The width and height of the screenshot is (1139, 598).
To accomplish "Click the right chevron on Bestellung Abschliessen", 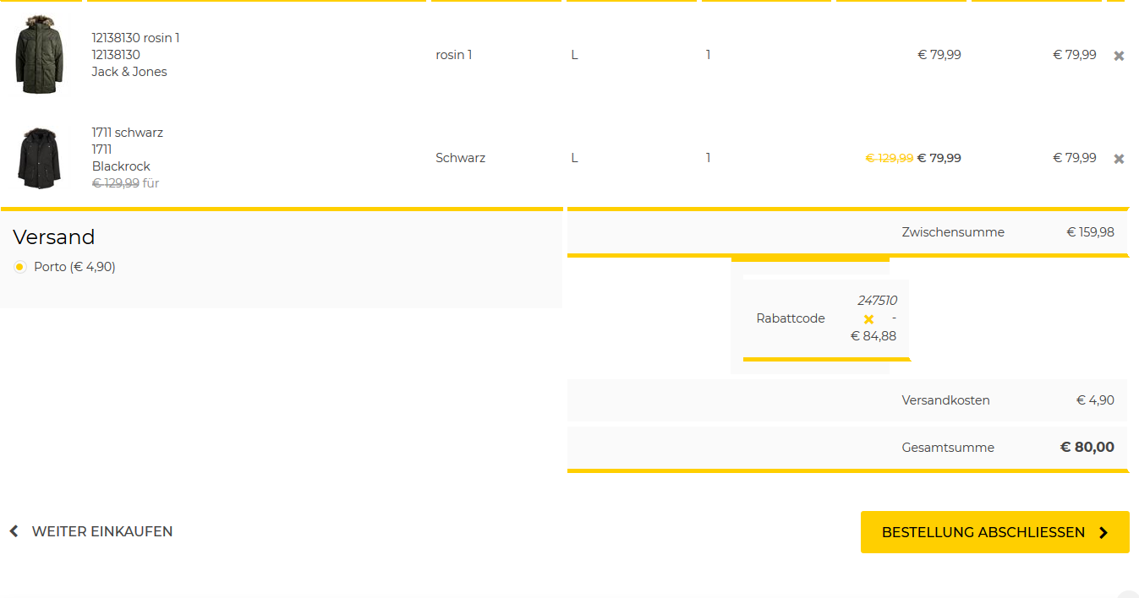I will click(1103, 533).
